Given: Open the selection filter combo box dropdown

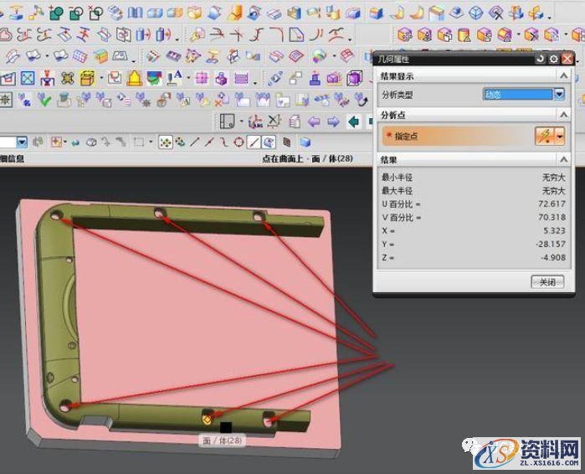Looking at the screenshot, I should coord(22,142).
